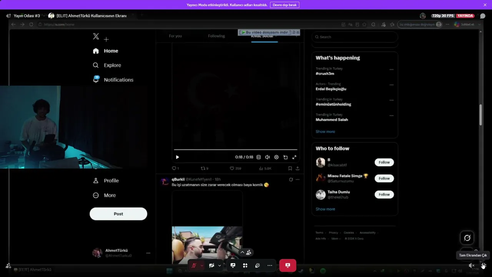Viewport: 492px width, 277px height.
Task: Turn on camera in the call bar
Action: point(211,265)
